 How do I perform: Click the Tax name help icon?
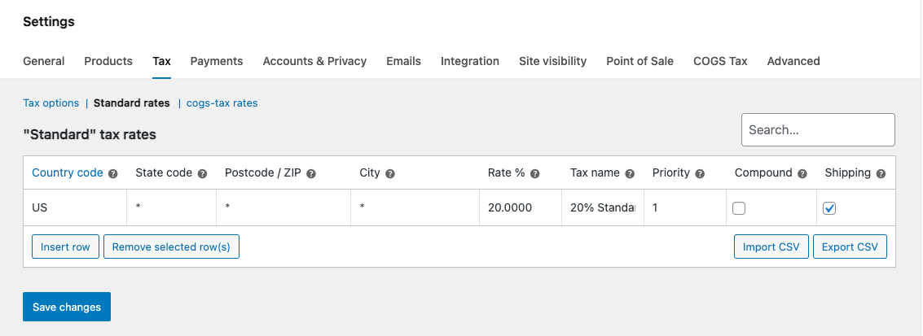pos(629,173)
